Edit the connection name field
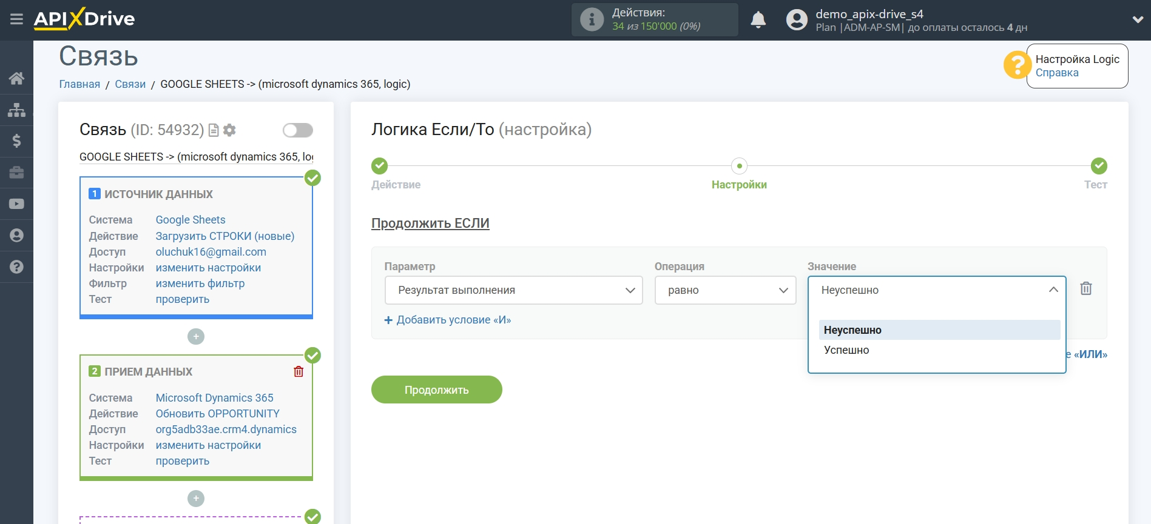Viewport: 1151px width, 524px height. [197, 157]
